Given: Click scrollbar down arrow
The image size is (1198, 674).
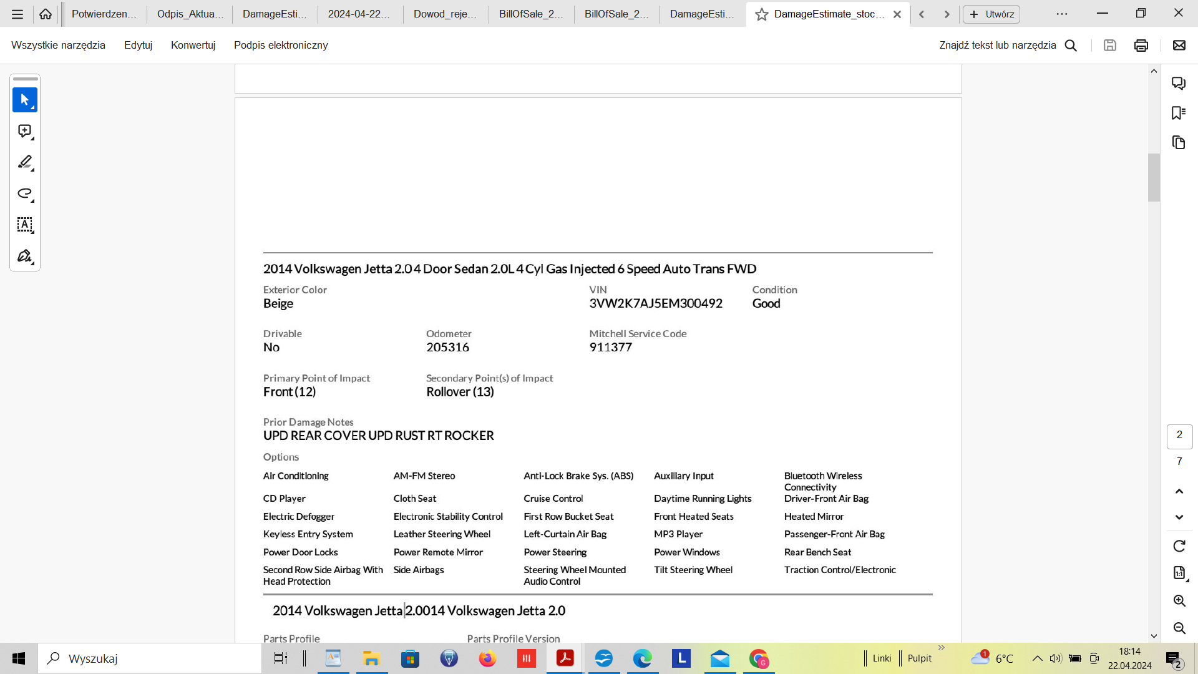Looking at the screenshot, I should [x=1154, y=636].
